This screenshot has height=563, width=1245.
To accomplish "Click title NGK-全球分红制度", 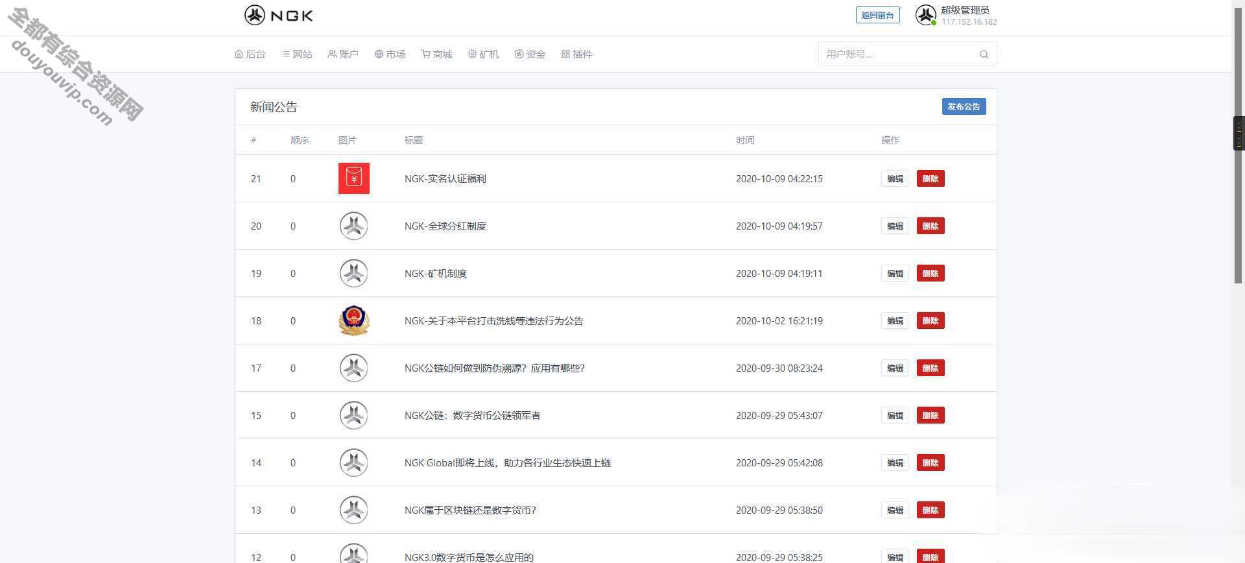I will tap(445, 226).
